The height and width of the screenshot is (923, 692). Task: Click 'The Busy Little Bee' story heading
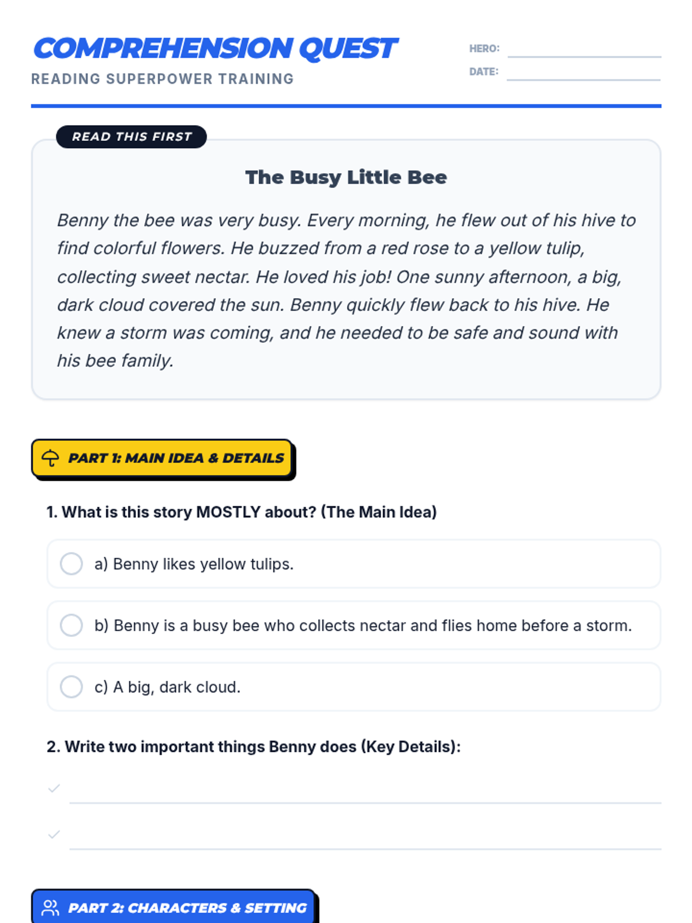point(346,177)
